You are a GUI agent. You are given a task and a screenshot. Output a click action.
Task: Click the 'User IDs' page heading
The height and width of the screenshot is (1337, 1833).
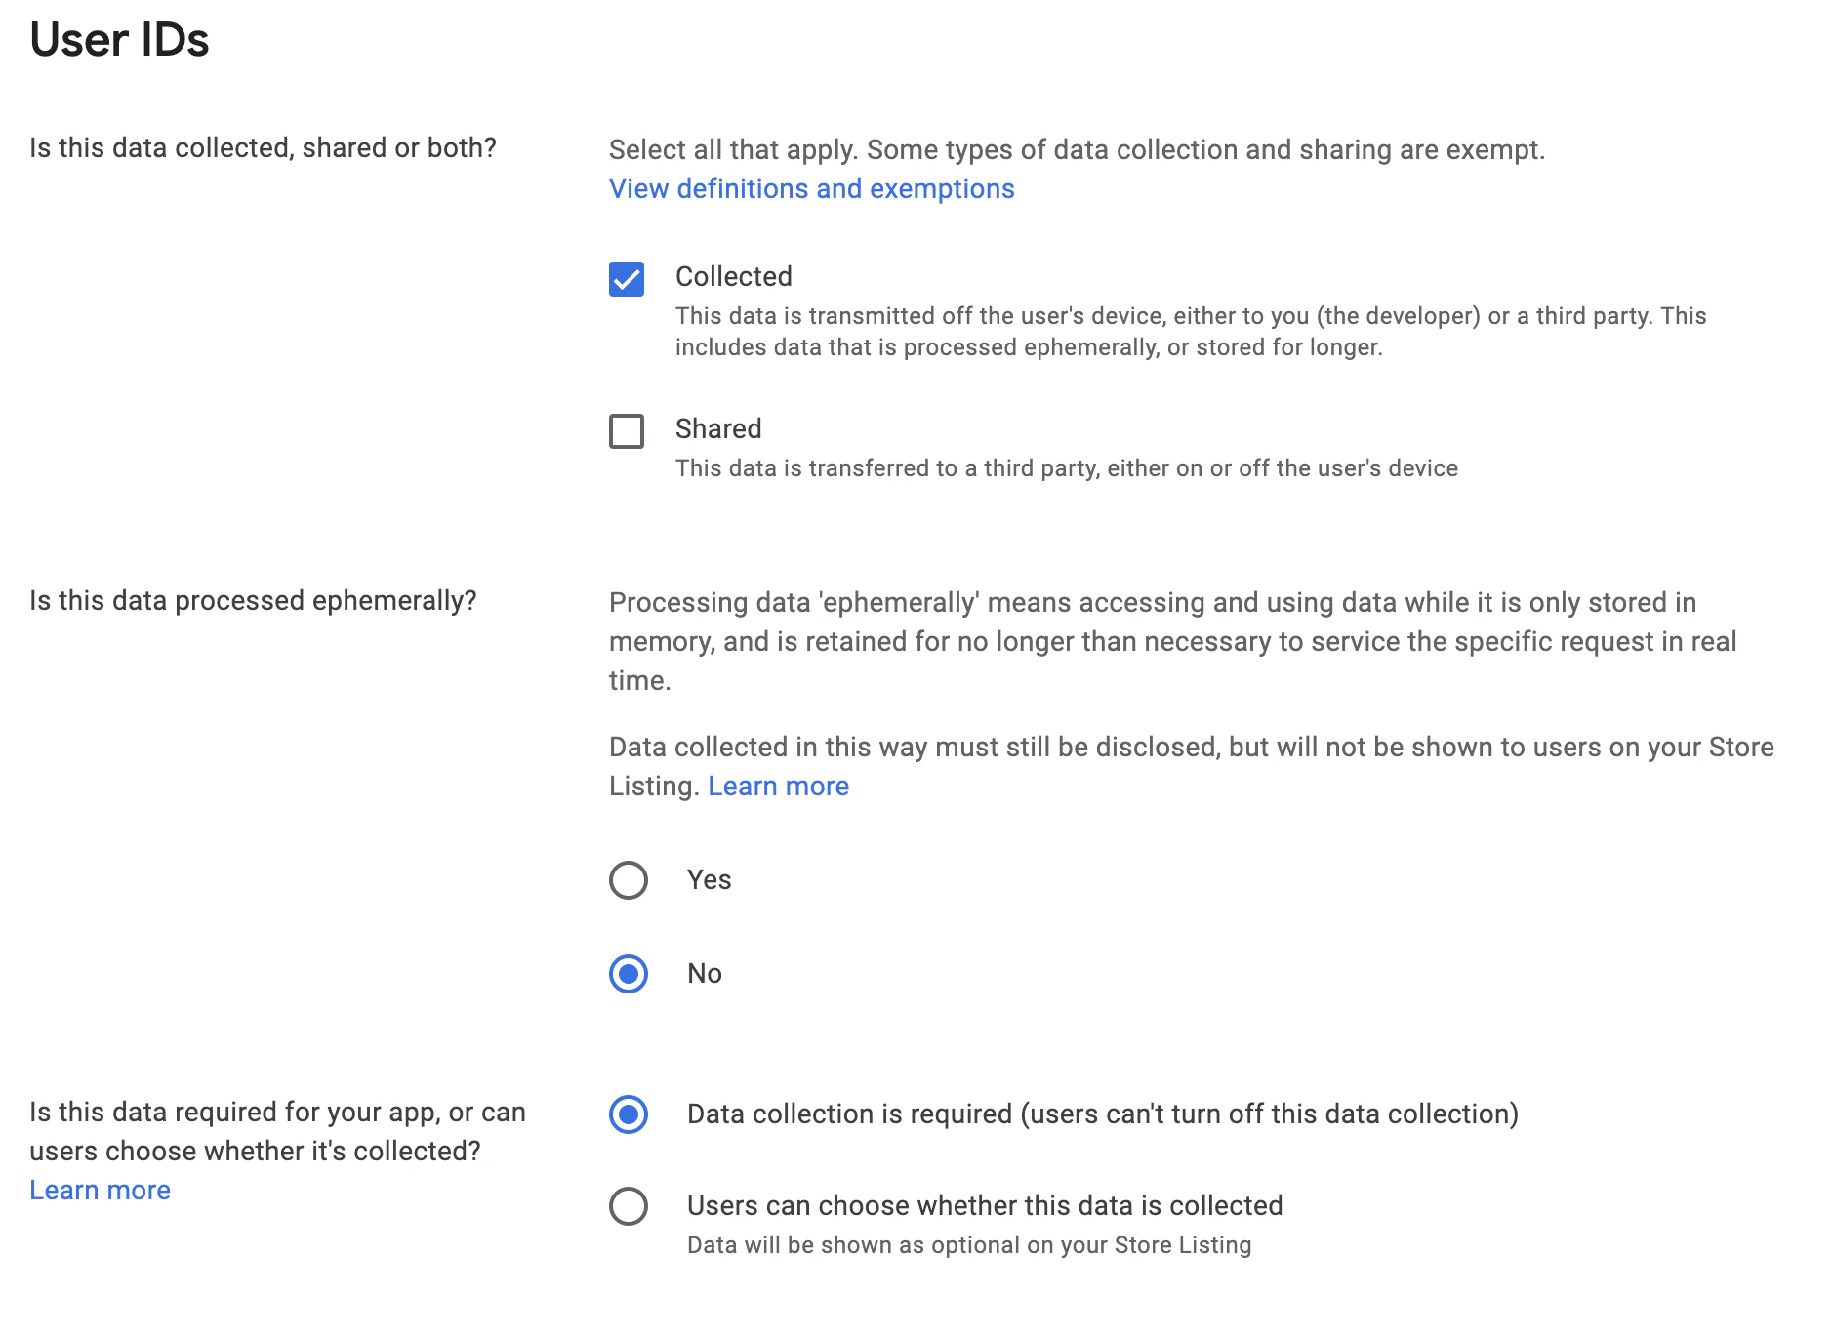119,40
